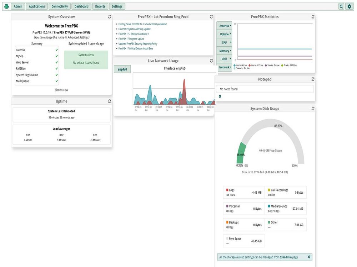Screen dimensions: 357x267
Task: Expand the Disk statistics dropdown
Action: (224, 59)
